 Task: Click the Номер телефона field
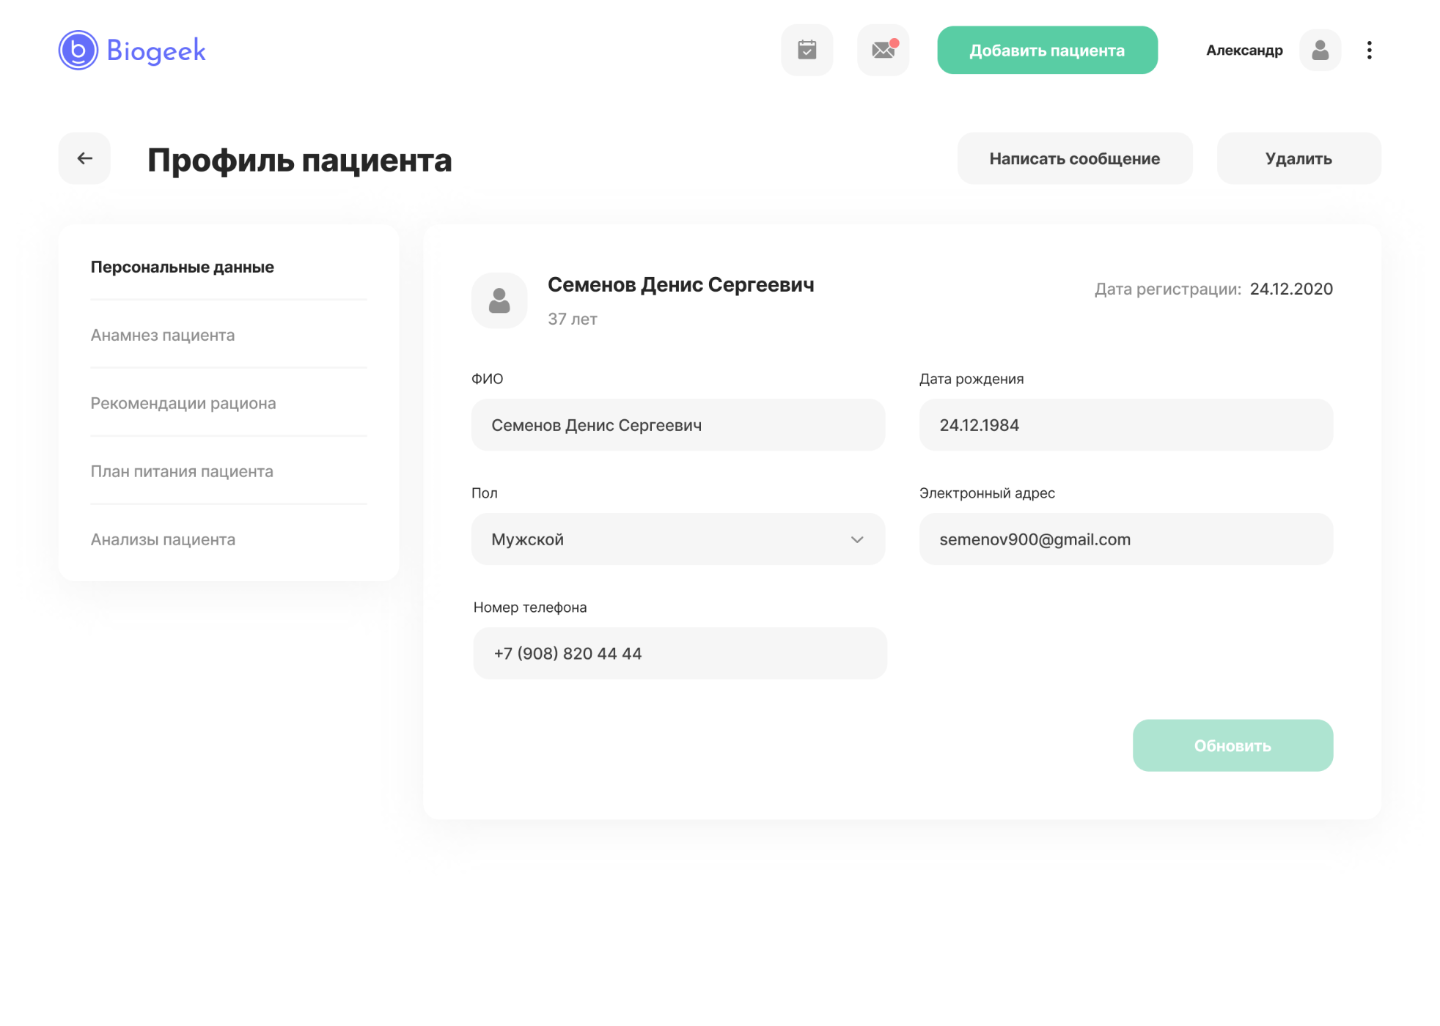point(680,653)
